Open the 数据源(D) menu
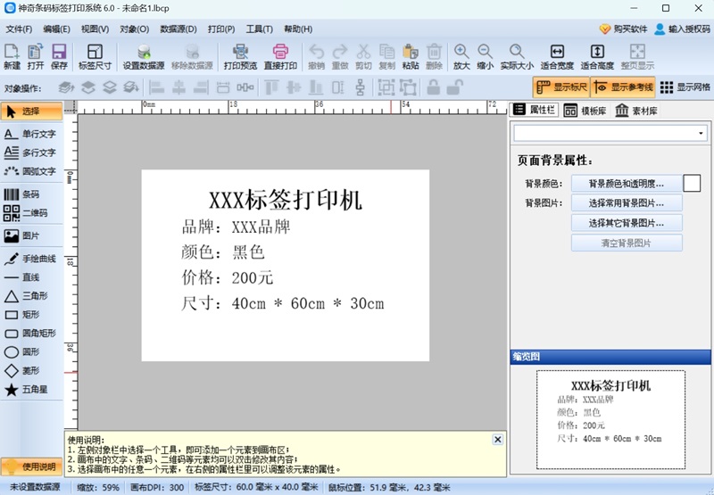The width and height of the screenshot is (714, 495). point(178,29)
